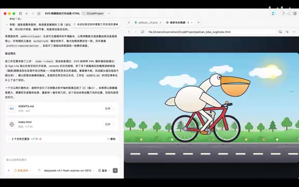Add an attachment with the plus icon
The width and height of the screenshot is (299, 187).
(9, 170)
